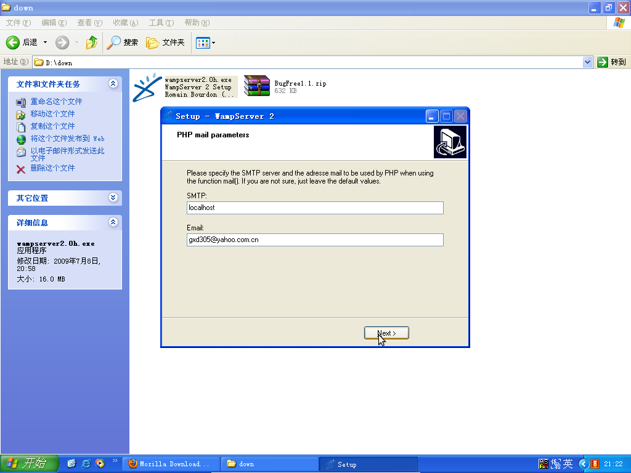Click the WampServer icon in Setup title bar
This screenshot has width=631, height=473.
tap(168, 116)
